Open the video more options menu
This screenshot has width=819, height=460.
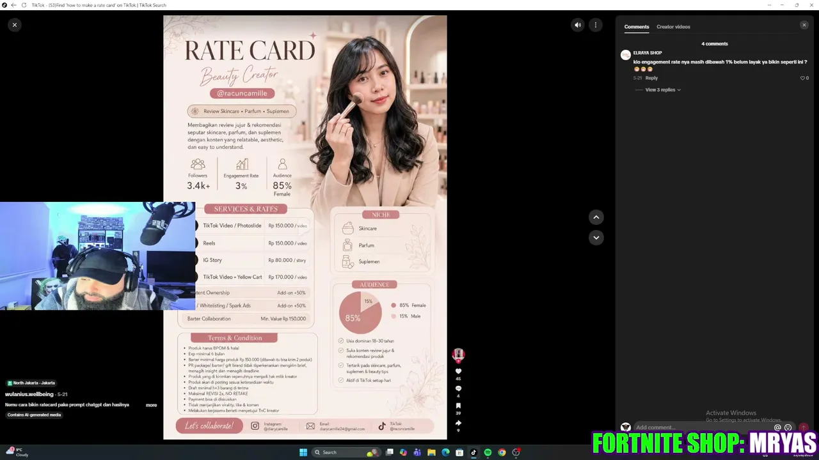[x=596, y=25]
